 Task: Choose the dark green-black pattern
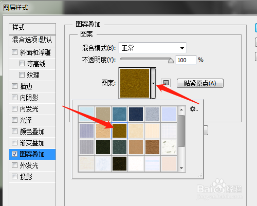coord(103,147)
